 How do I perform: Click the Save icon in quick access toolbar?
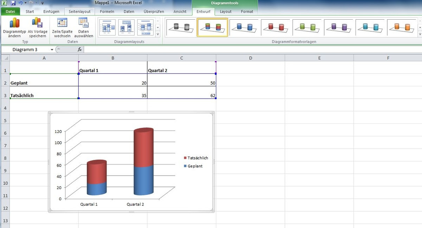(13, 3)
